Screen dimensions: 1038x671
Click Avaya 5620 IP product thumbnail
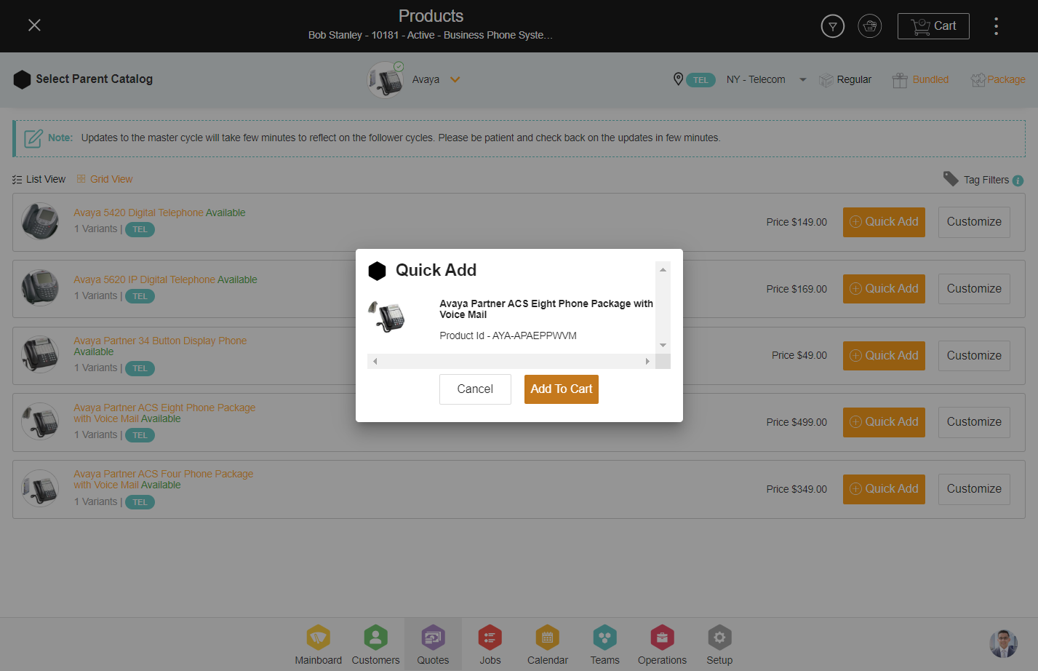[40, 288]
